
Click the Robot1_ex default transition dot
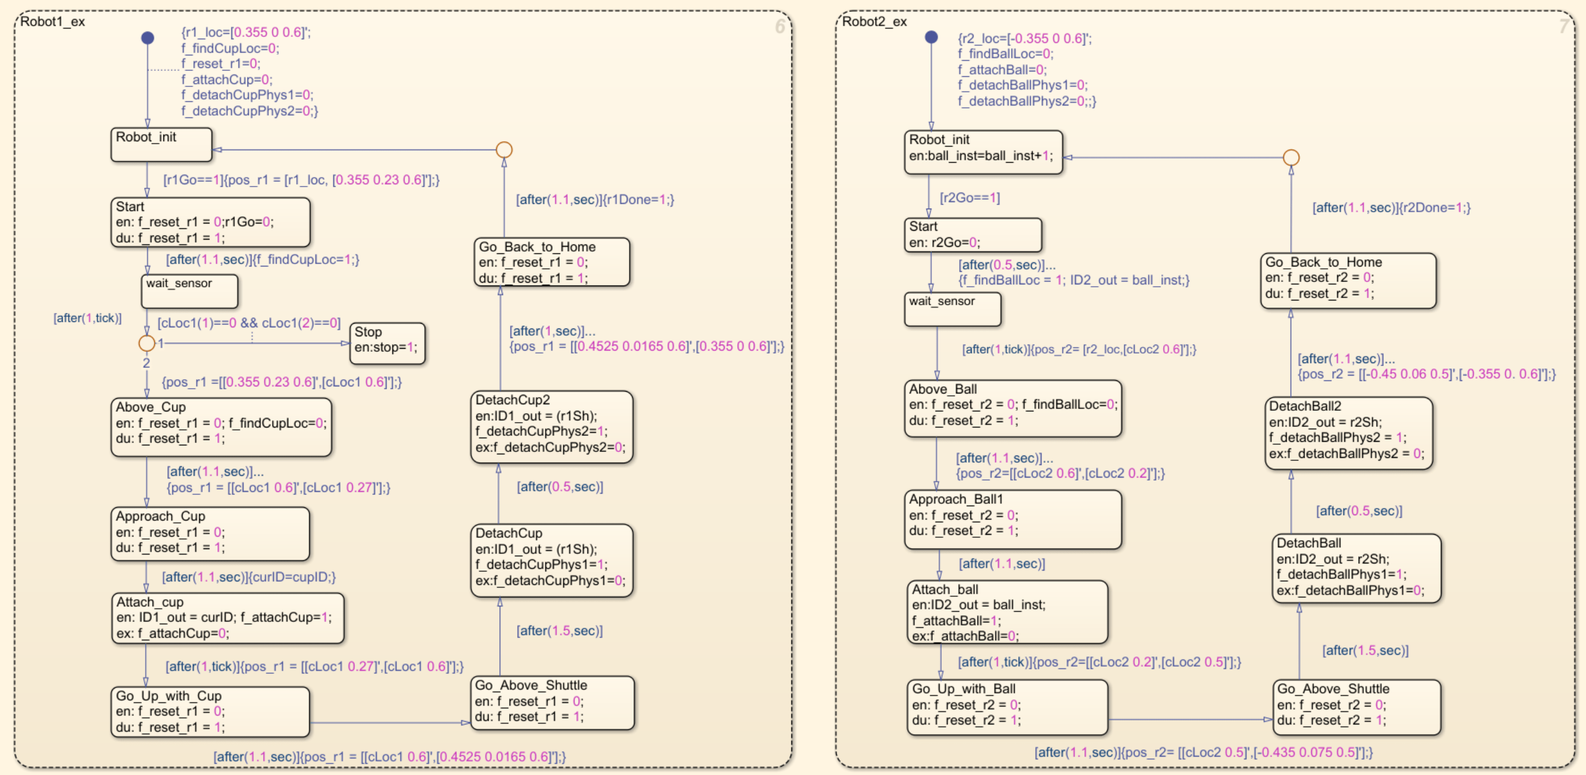148,38
